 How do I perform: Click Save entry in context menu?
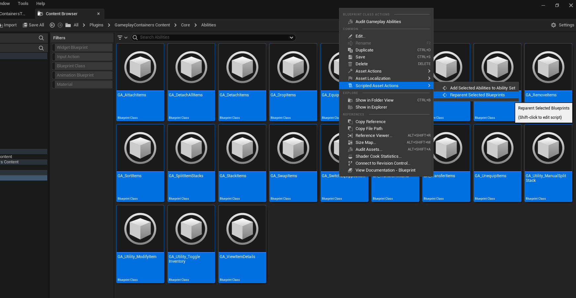[386, 57]
